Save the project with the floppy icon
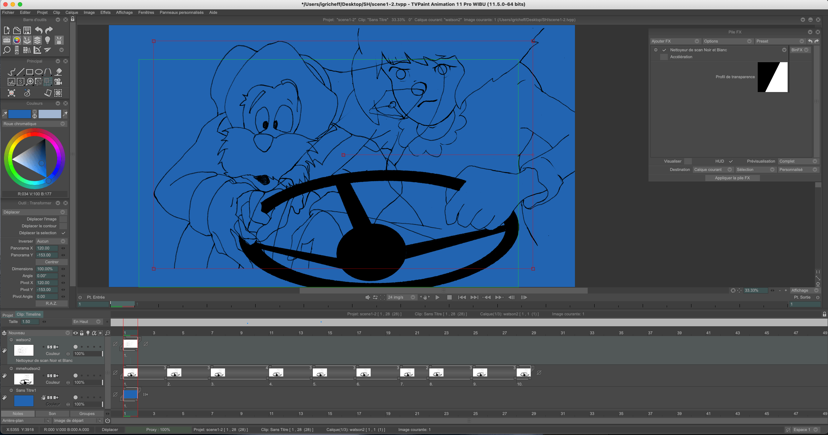Screen dimensions: 828x435 pyautogui.click(x=27, y=30)
